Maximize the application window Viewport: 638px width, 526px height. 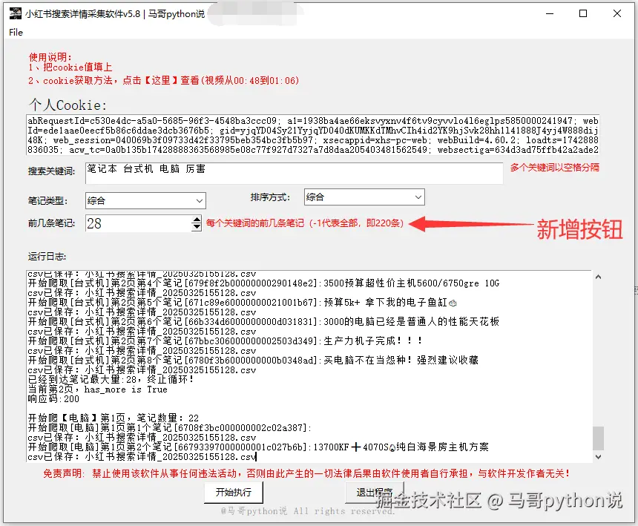[583, 13]
